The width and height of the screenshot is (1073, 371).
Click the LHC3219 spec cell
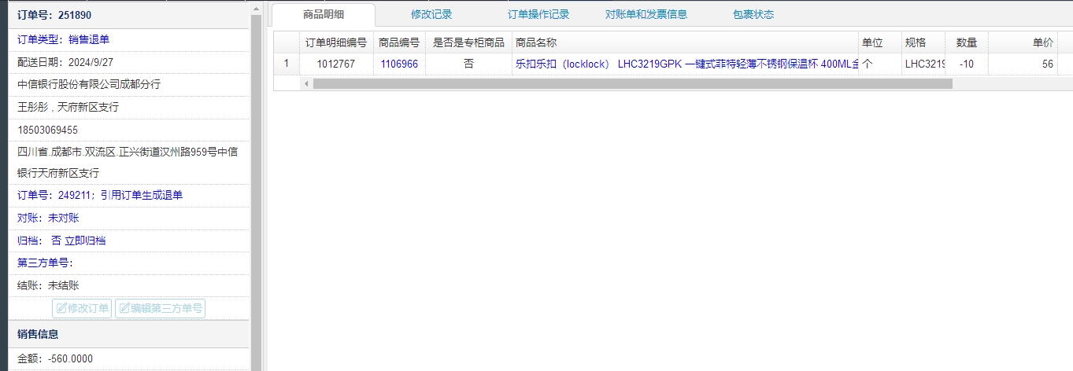(x=923, y=64)
